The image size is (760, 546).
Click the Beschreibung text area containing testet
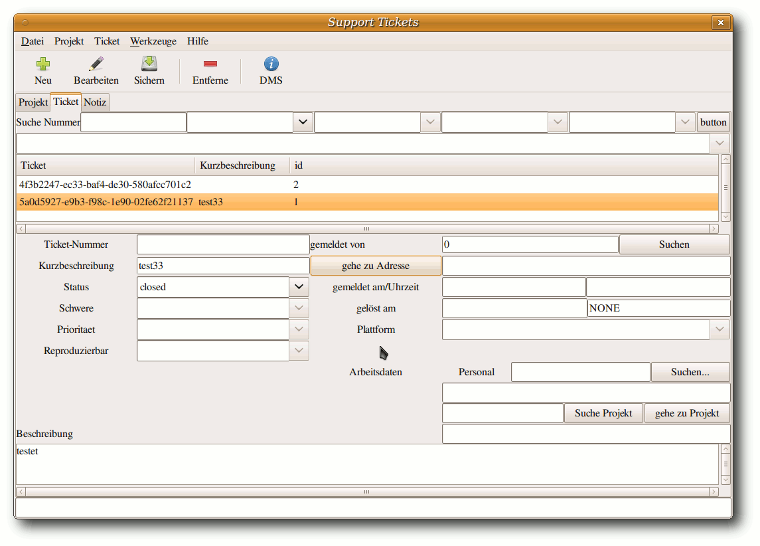pos(367,464)
